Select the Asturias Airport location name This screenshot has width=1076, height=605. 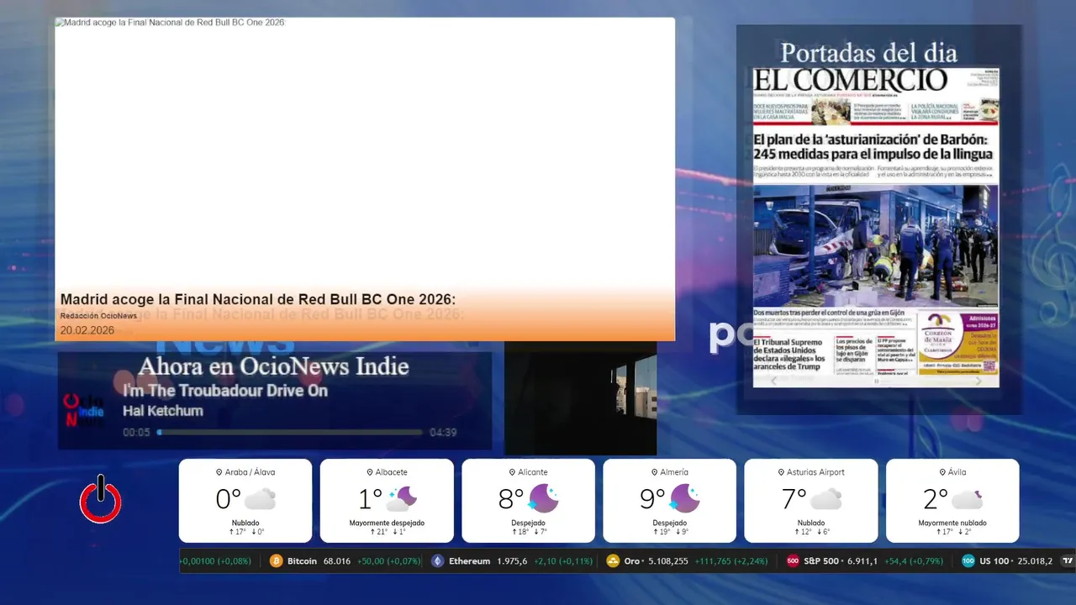pos(815,472)
